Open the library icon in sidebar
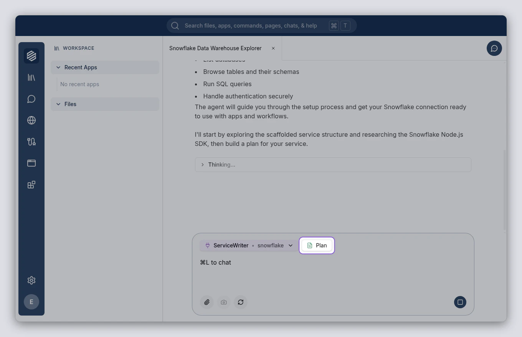This screenshot has height=337, width=522. (x=31, y=77)
